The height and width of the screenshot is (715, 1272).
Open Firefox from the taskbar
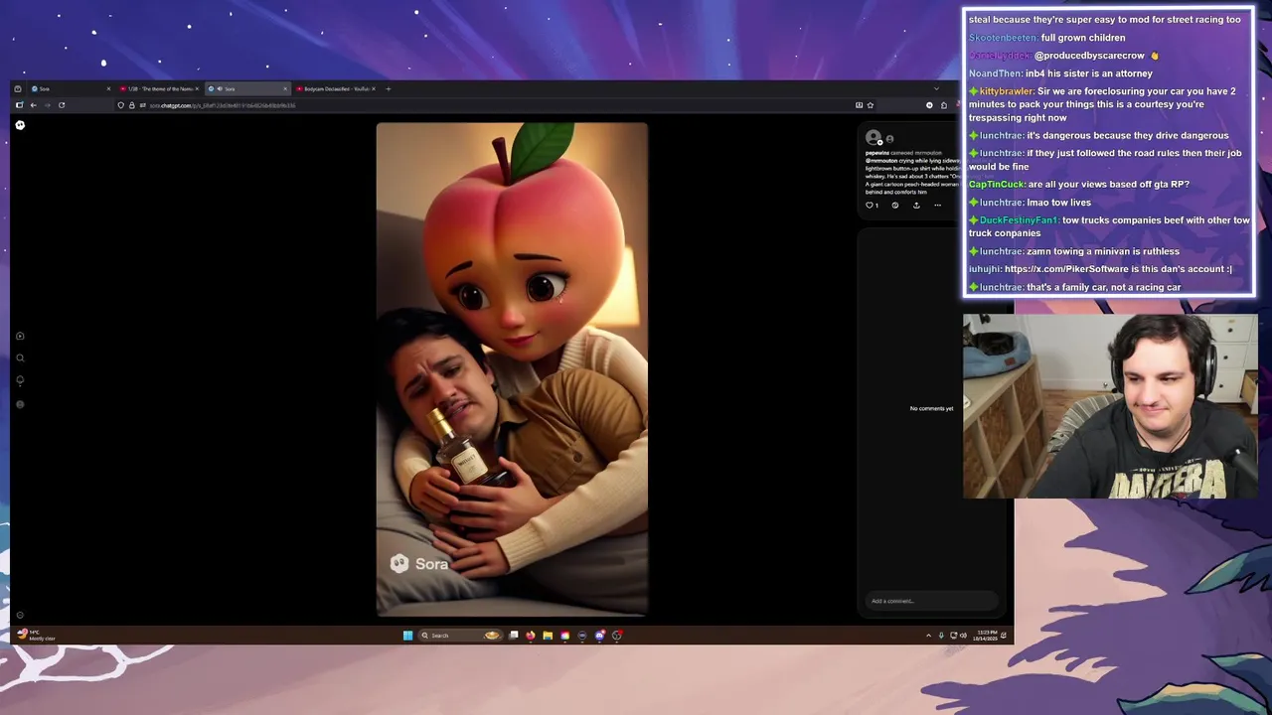pos(531,636)
